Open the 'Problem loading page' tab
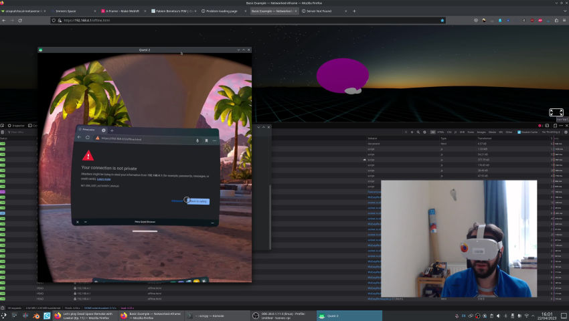The height and width of the screenshot is (321, 569). (222, 11)
